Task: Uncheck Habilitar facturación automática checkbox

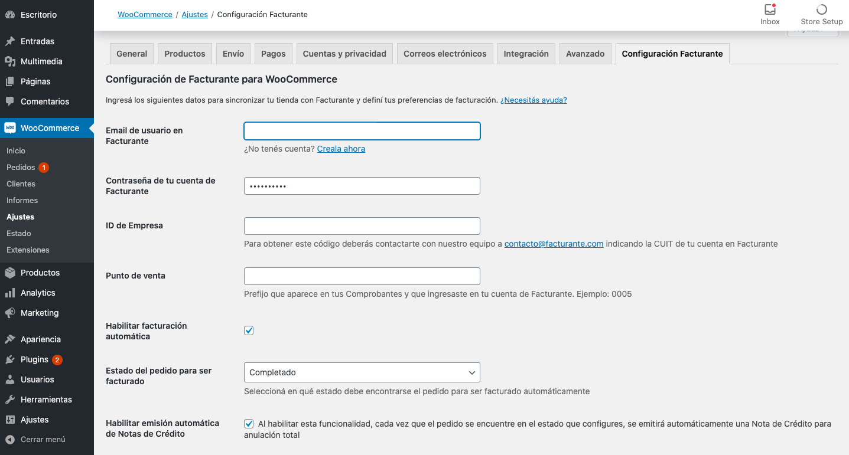Action: tap(249, 330)
